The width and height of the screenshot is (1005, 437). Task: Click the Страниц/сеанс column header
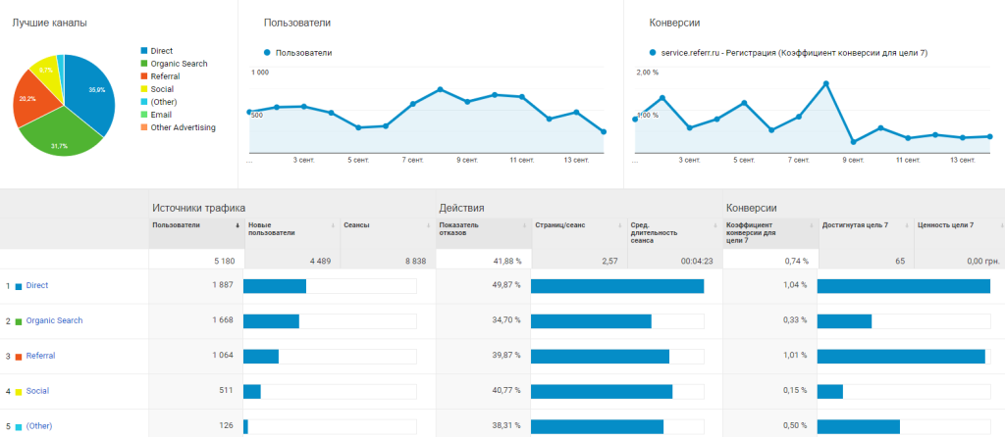561,225
